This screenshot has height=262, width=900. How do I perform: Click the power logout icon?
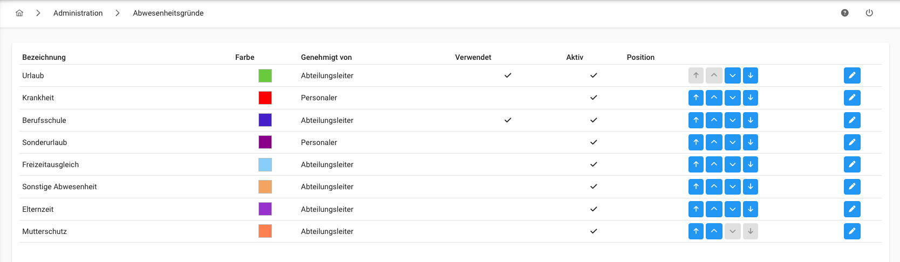coord(869,13)
